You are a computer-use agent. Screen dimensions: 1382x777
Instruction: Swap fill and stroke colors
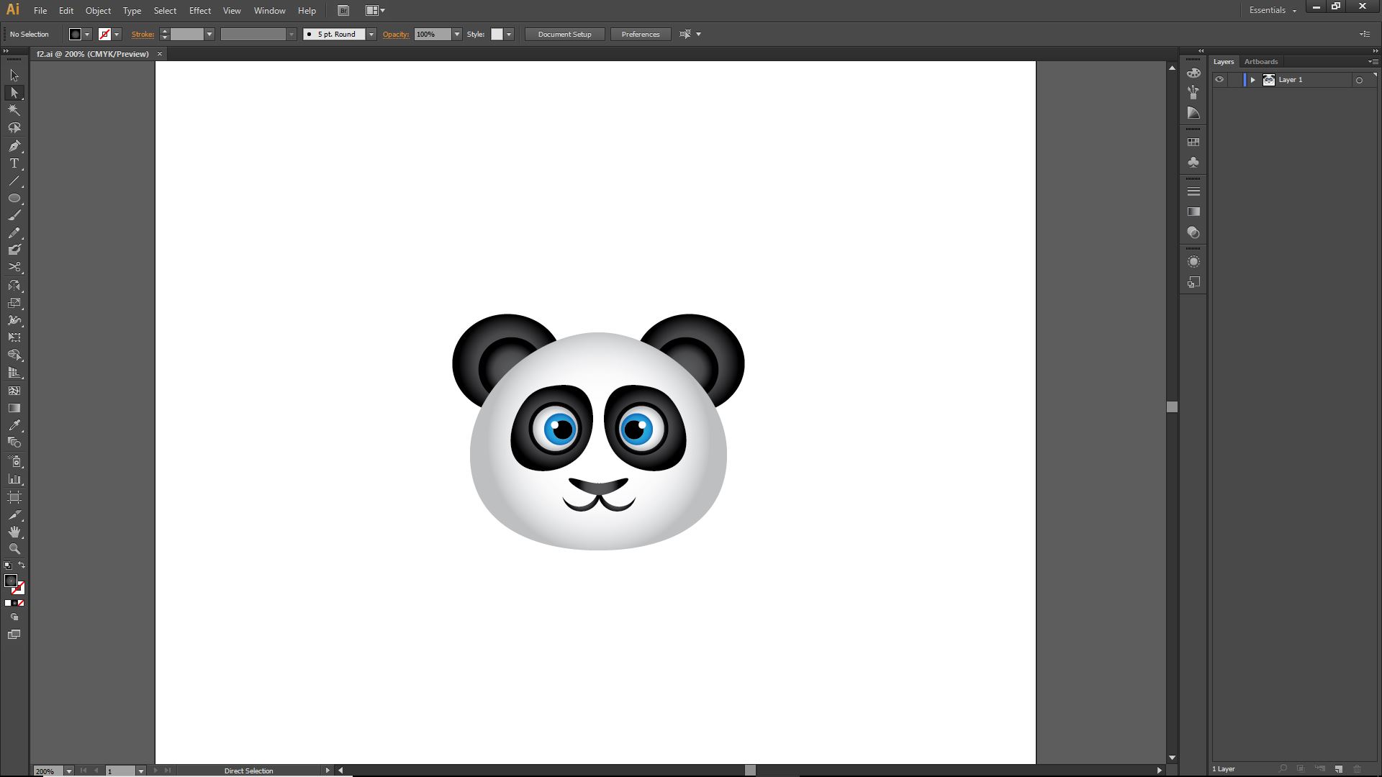22,565
